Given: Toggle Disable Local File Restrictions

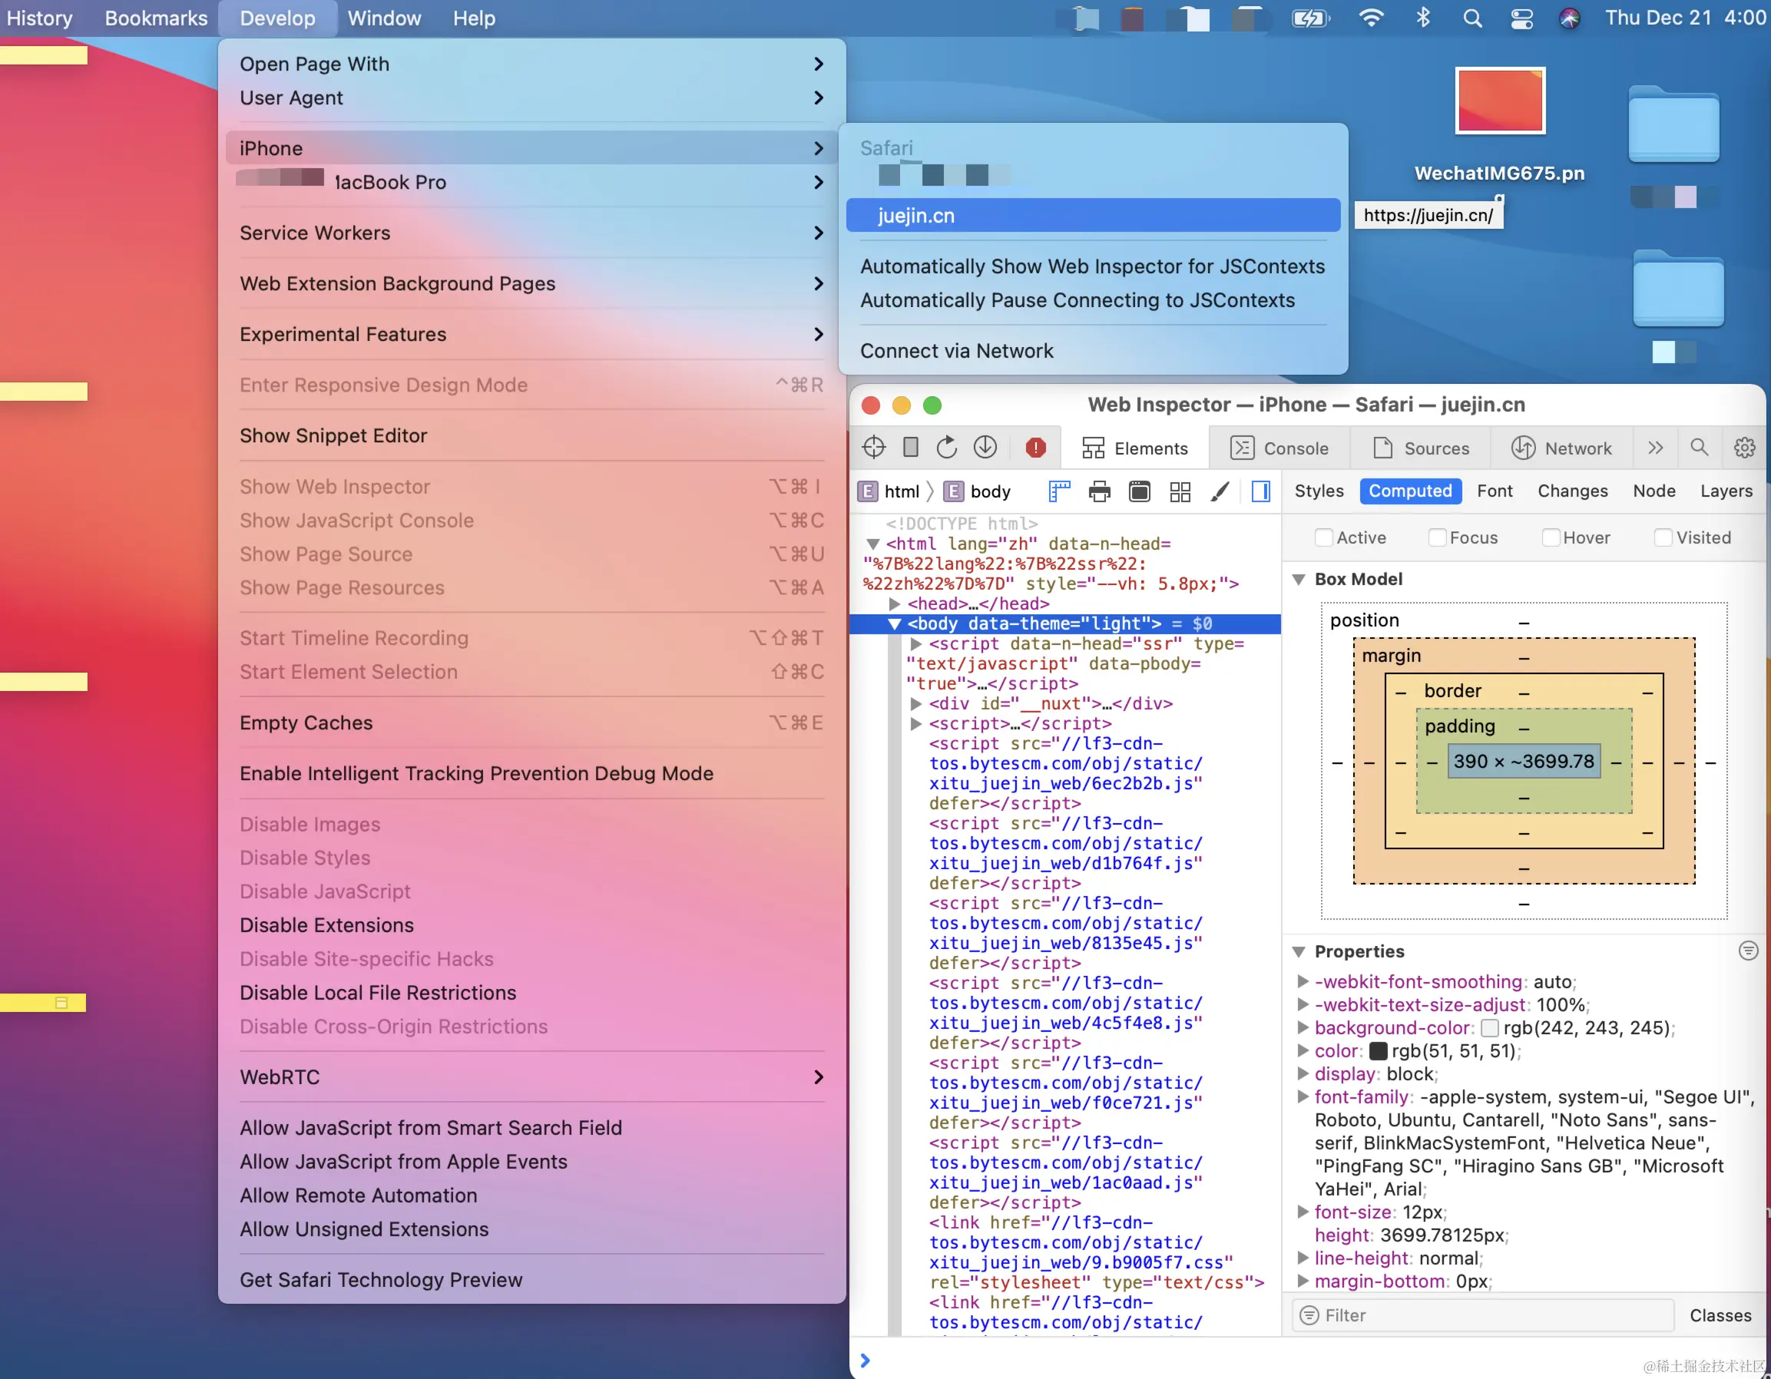Looking at the screenshot, I should (x=532, y=992).
